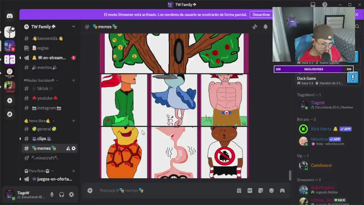Open apps game controller icon
The width and height of the screenshot is (364, 205).
pos(282,190)
